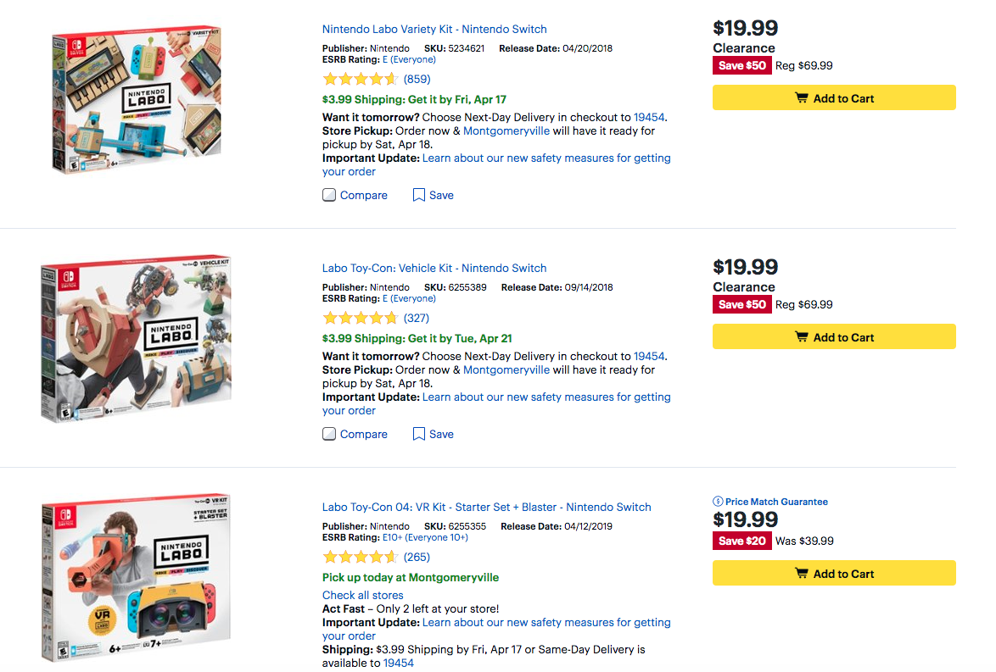Click the Check all stores link
996x672 pixels.
pos(362,595)
